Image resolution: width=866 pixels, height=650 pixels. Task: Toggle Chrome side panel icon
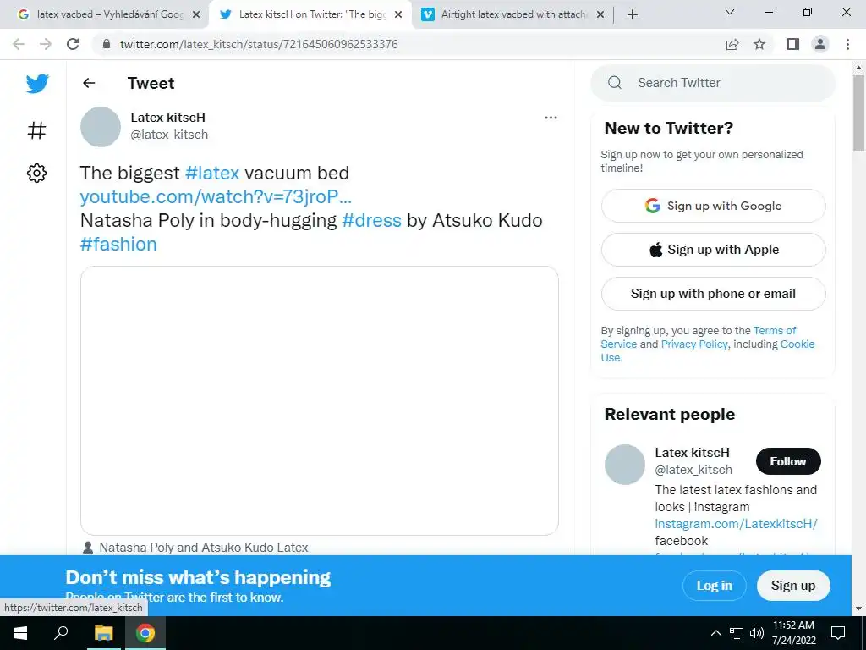(793, 44)
